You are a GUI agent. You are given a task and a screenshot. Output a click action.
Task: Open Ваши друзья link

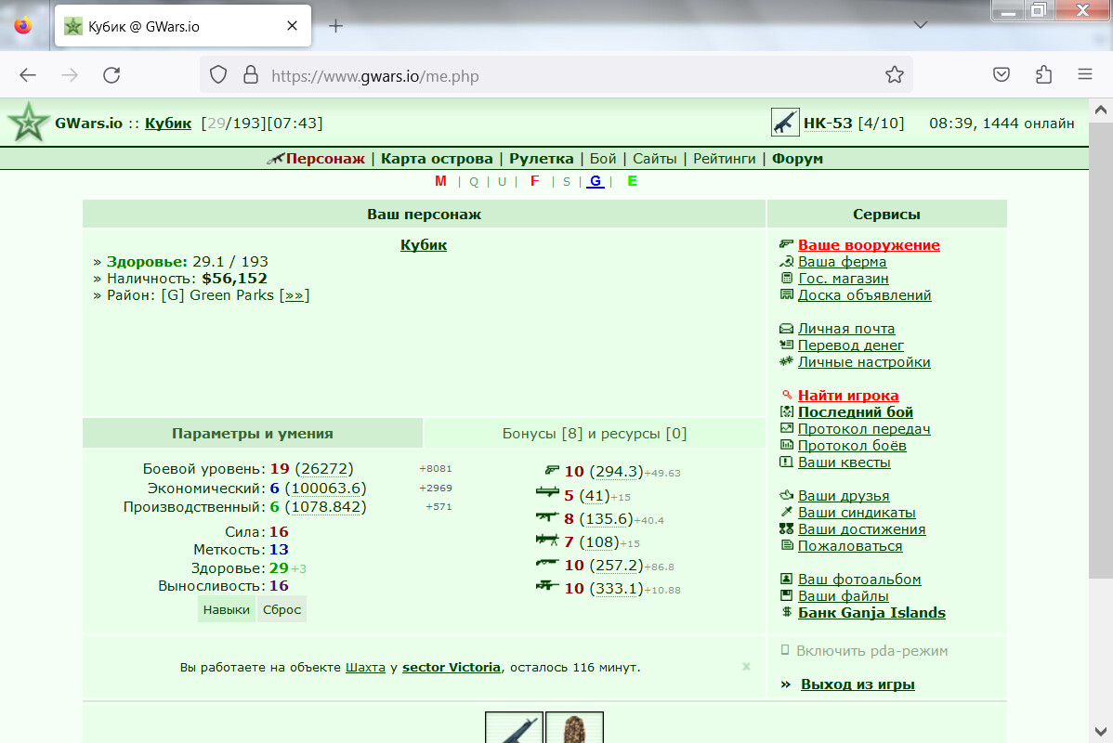pyautogui.click(x=844, y=496)
